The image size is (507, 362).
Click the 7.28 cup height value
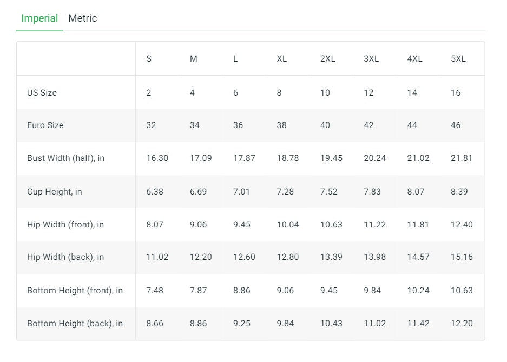tap(285, 192)
